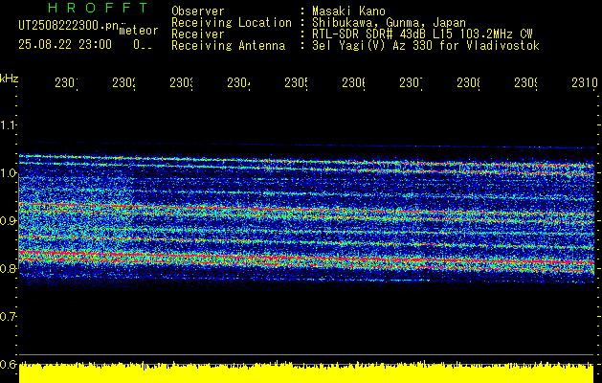Click the 2307 time marker

tap(411, 83)
